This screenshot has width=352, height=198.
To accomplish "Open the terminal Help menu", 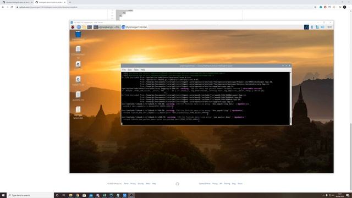I will click(143, 70).
